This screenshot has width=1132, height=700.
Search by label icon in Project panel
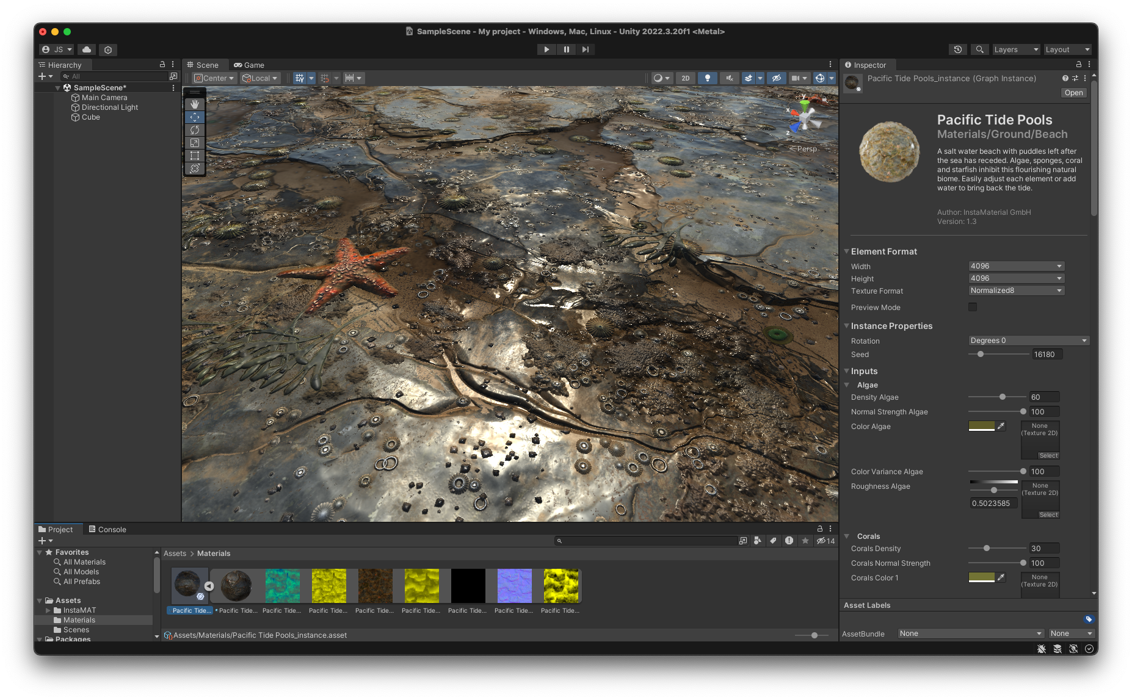click(x=774, y=541)
